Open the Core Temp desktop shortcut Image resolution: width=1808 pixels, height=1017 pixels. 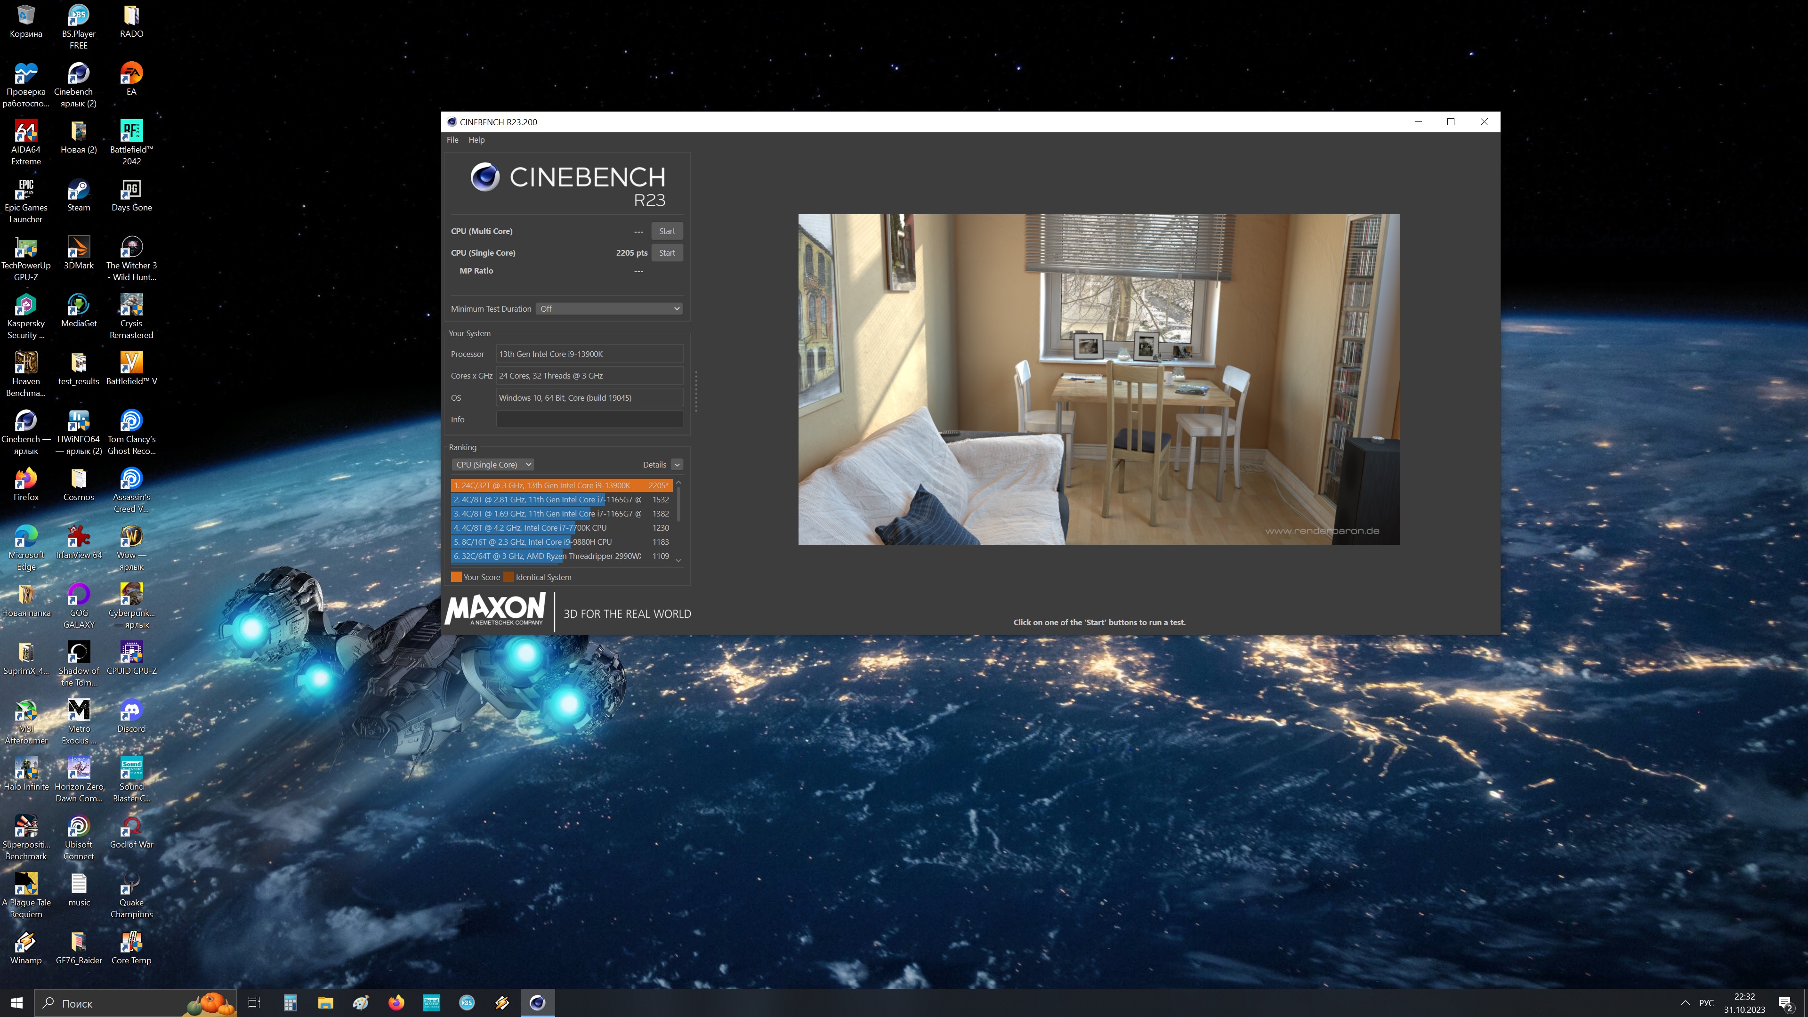[x=131, y=943]
